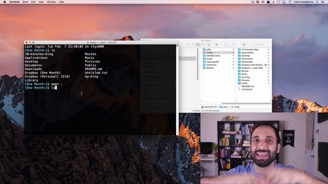Click castig in Finder path bar
The image size is (328, 184).
click(235, 107)
